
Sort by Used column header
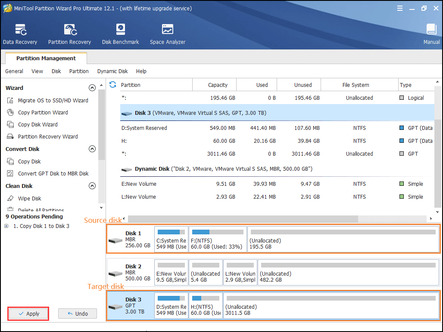(256, 85)
